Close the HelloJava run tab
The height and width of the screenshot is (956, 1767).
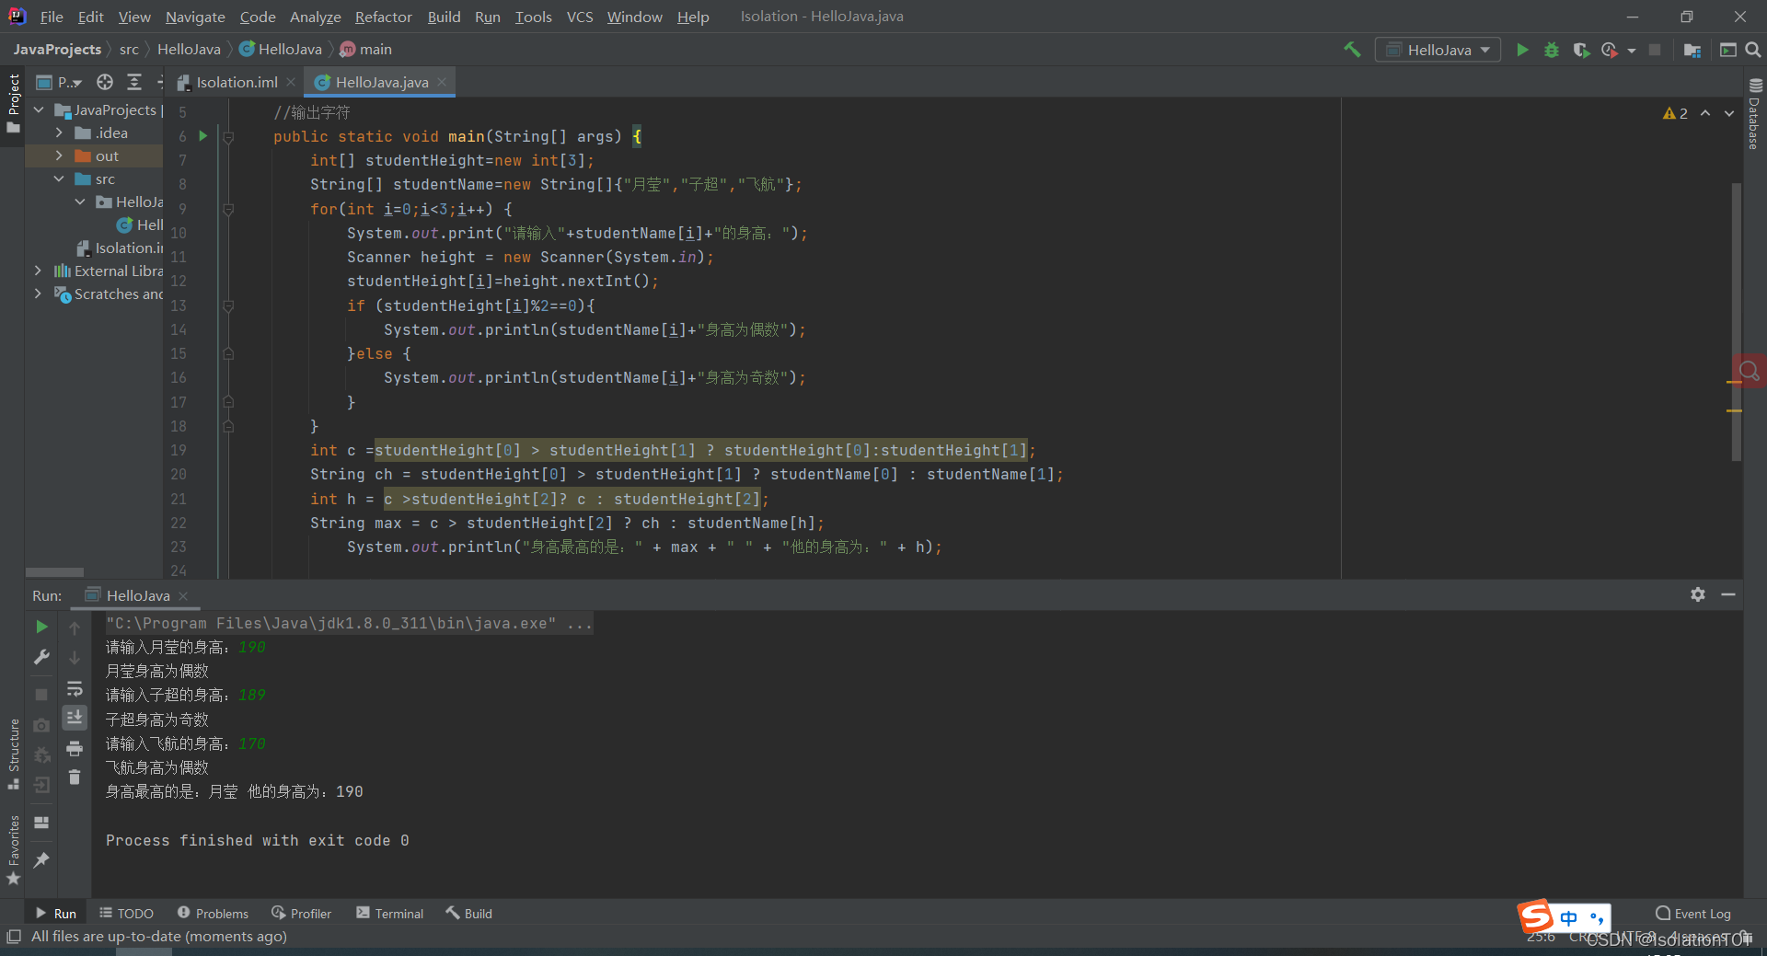tap(183, 595)
